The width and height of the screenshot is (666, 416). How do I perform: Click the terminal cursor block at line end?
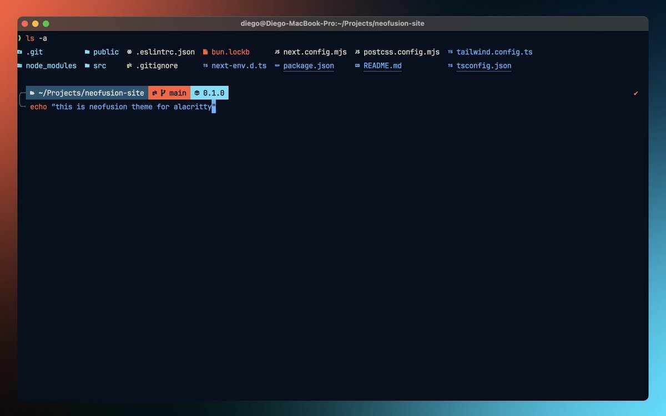tap(214, 106)
